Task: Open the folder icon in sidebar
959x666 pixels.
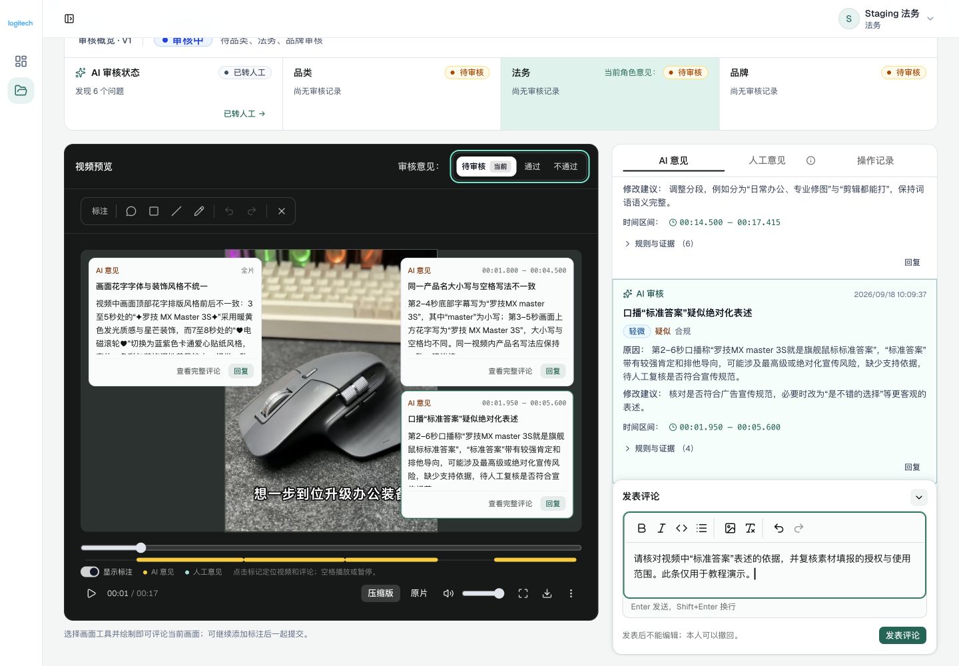Action: (21, 91)
